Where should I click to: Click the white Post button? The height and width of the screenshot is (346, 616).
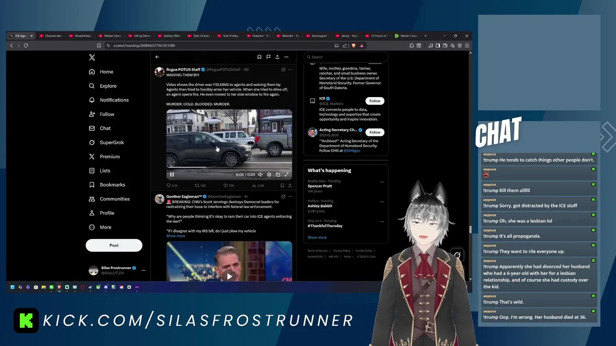(114, 245)
